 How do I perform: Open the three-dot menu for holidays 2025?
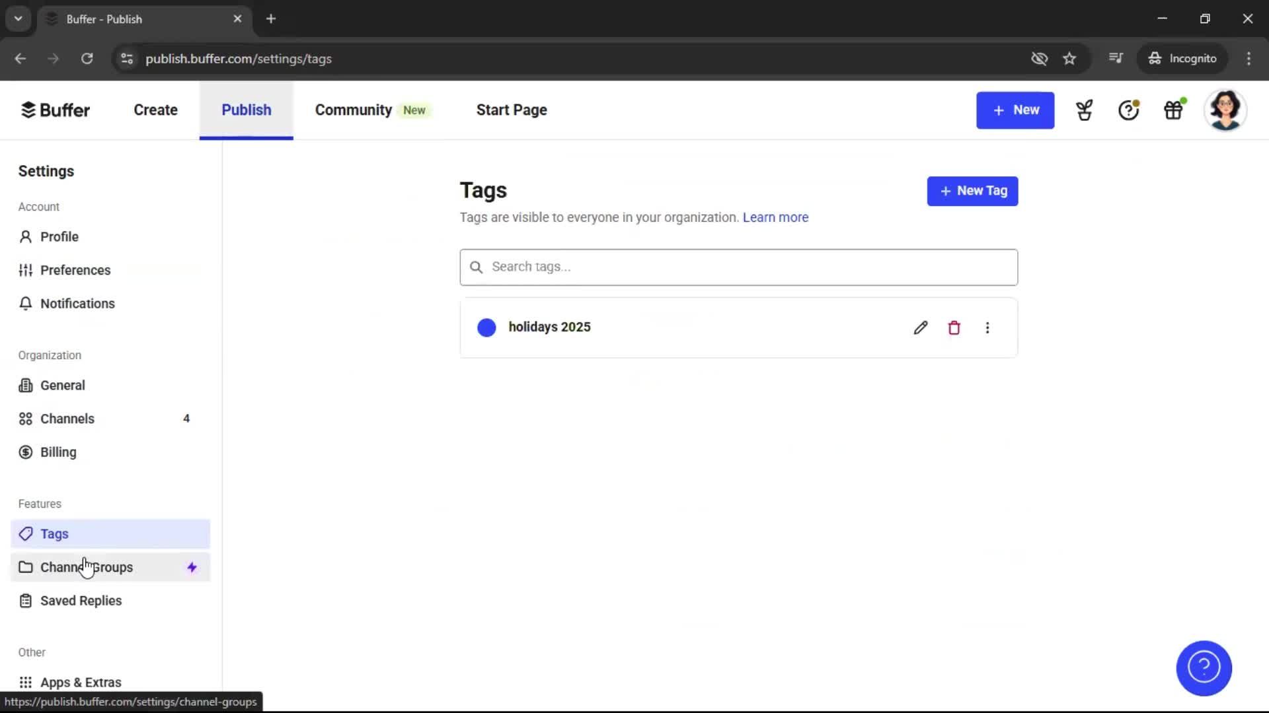(x=987, y=327)
